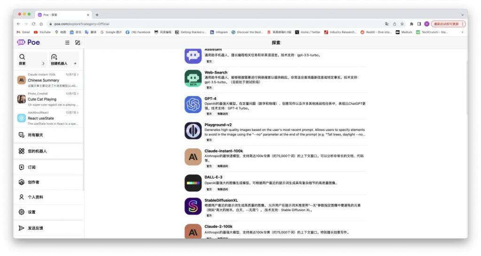Screen dimensions: 481x256
Task: Click the Claude-instant-100k Anthropic icon
Action: point(193,157)
